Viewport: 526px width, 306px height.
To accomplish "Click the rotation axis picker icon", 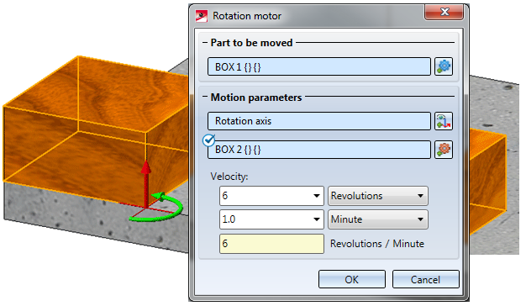I will pyautogui.click(x=444, y=121).
